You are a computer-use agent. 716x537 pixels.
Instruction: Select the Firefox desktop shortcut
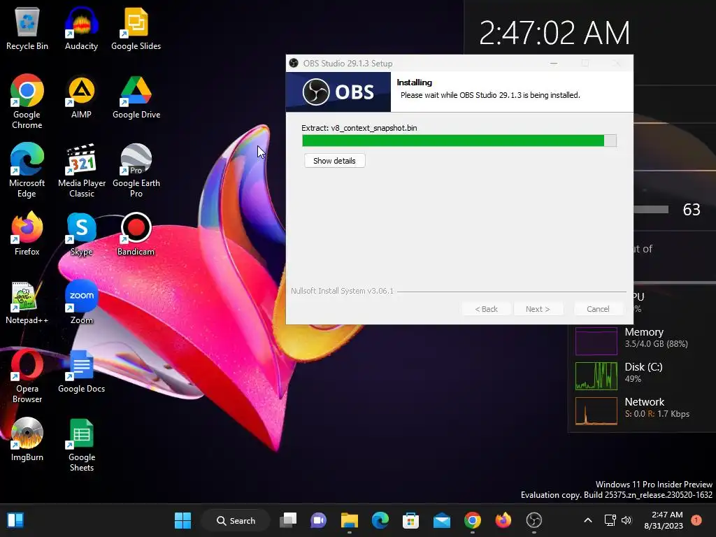(27, 234)
